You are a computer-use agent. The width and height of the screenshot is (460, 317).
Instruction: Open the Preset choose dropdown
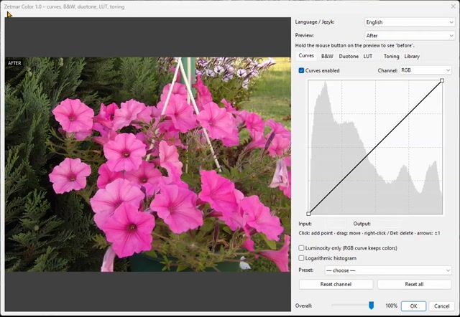pos(388,270)
